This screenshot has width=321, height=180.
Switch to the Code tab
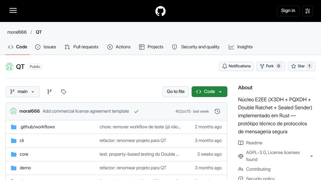point(18,47)
